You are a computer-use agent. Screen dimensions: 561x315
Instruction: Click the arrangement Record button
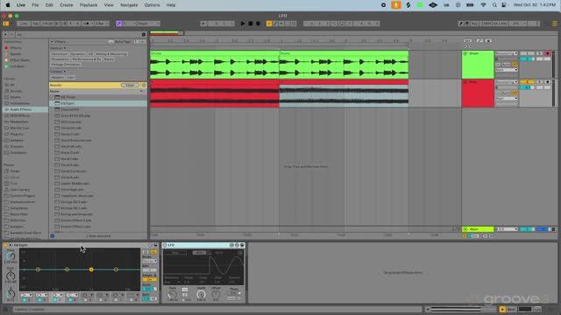click(x=258, y=24)
